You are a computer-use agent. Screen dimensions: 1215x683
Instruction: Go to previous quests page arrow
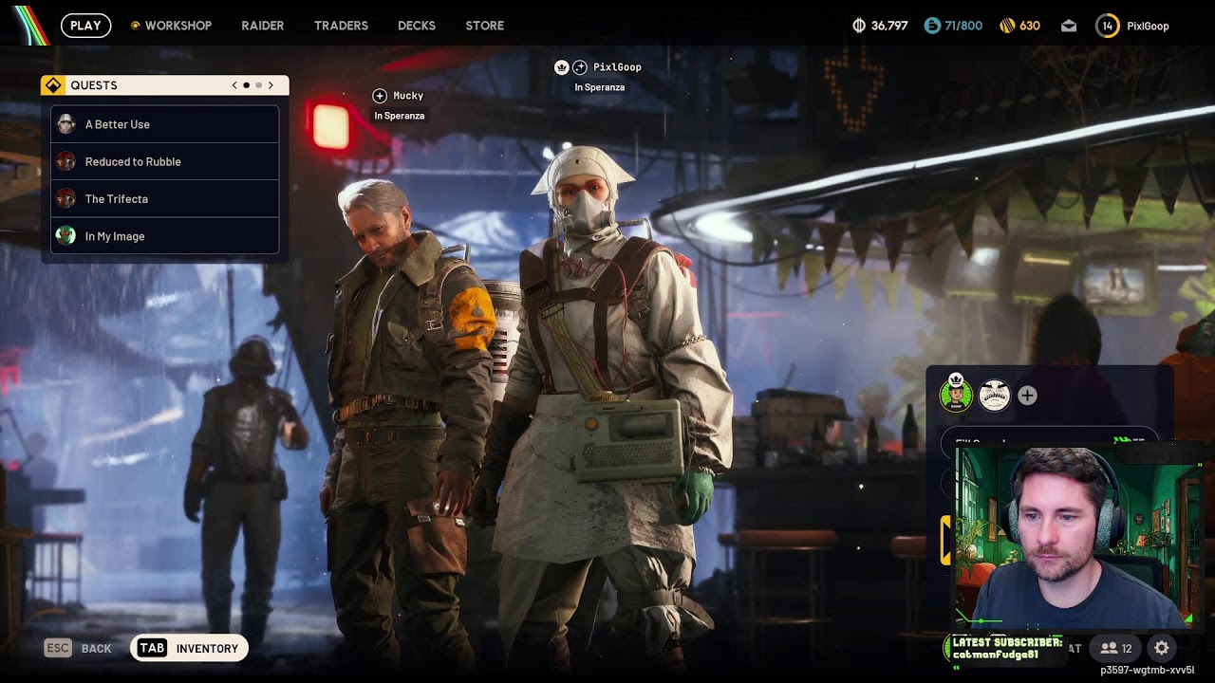tap(234, 85)
